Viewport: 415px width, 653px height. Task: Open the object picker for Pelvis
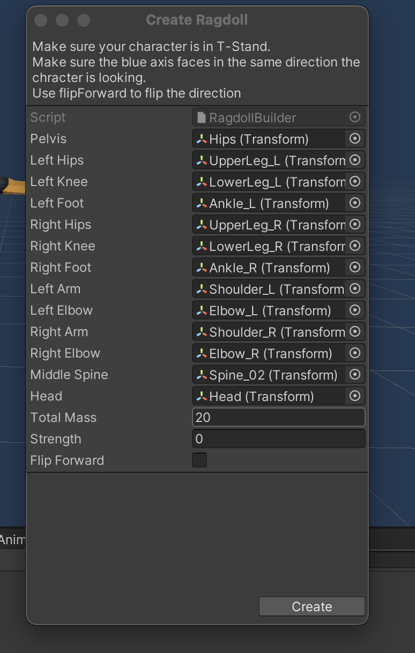(x=355, y=138)
